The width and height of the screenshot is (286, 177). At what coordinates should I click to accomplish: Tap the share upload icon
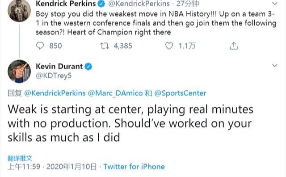coord(234,46)
